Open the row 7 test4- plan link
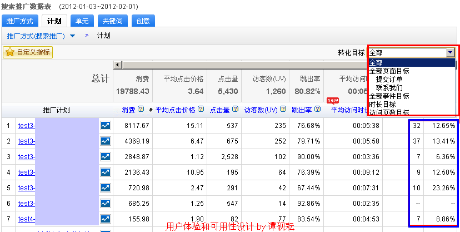 tap(27, 219)
